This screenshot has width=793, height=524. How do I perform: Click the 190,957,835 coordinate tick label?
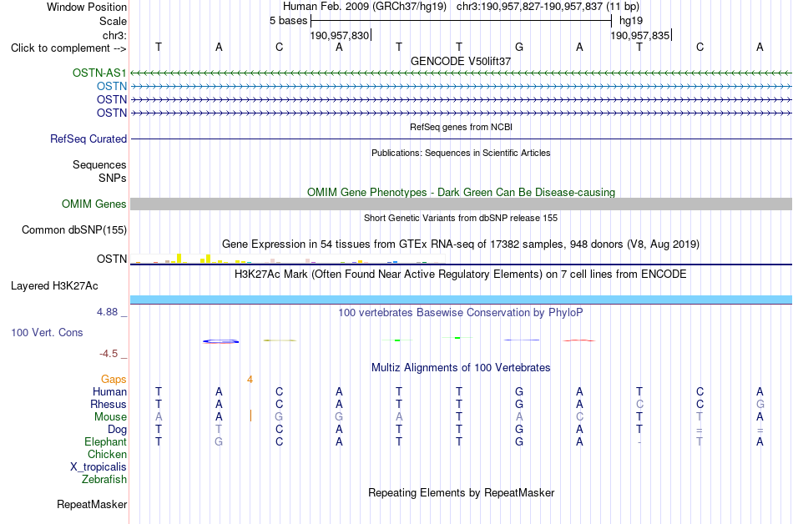pyautogui.click(x=639, y=35)
